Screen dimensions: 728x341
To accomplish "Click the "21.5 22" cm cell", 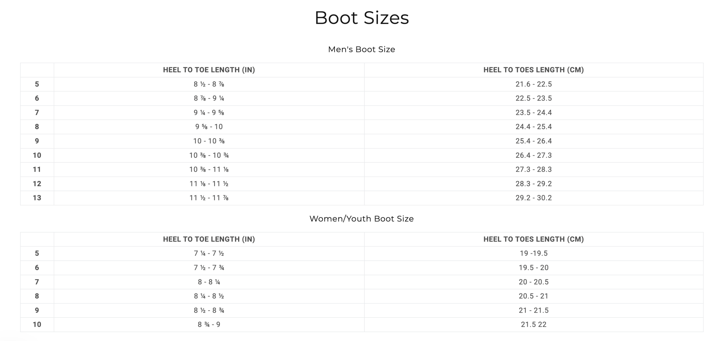I will click(533, 325).
